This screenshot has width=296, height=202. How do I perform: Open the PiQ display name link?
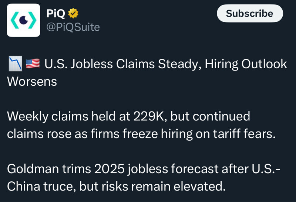coord(55,13)
